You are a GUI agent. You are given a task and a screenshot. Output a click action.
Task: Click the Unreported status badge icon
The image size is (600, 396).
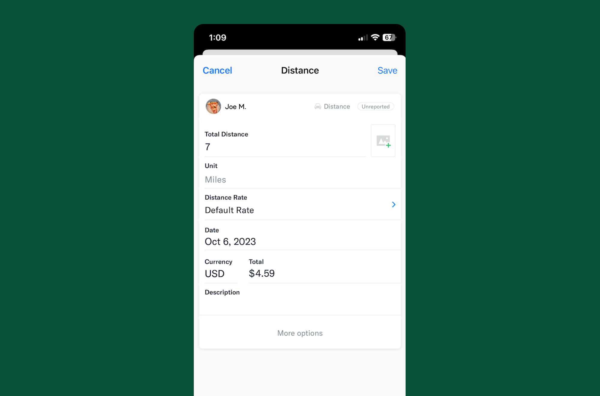coord(375,106)
